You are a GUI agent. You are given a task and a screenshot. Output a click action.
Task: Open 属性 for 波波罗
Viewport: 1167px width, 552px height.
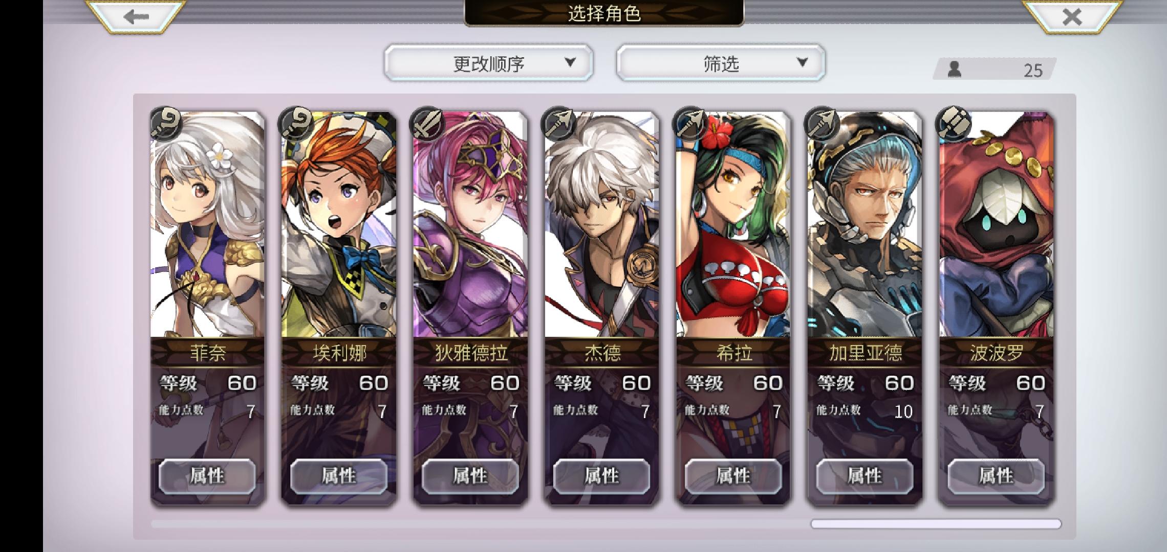pos(996,476)
